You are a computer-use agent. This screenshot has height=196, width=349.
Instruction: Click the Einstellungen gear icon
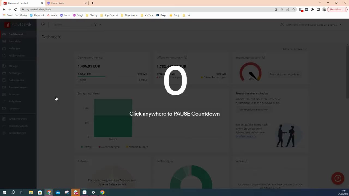point(4,133)
